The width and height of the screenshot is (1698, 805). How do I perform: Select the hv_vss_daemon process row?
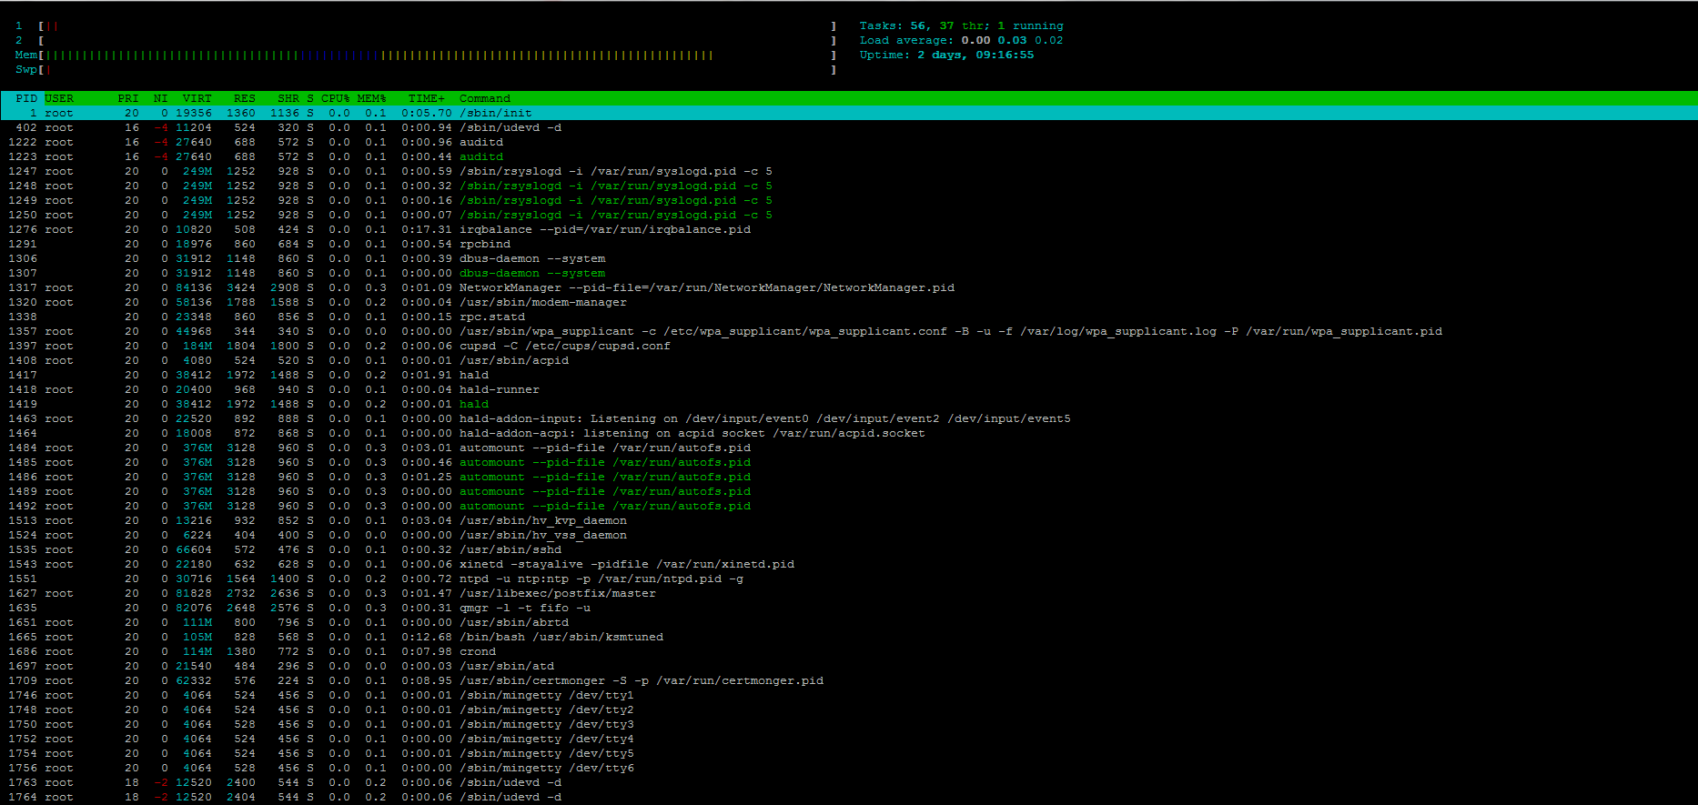[x=849, y=535]
